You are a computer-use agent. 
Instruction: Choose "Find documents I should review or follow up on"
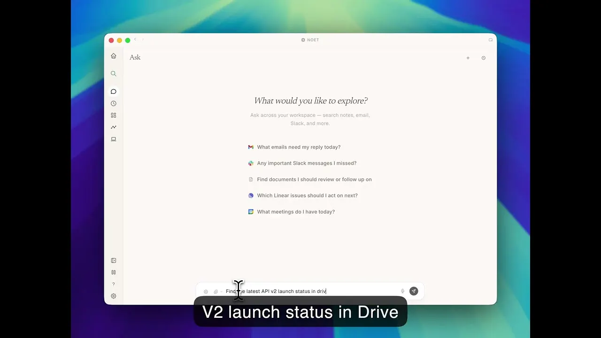point(310,179)
